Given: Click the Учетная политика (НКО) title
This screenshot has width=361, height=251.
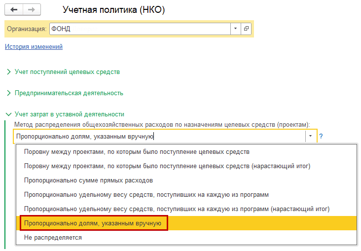Looking at the screenshot, I should pos(112,10).
